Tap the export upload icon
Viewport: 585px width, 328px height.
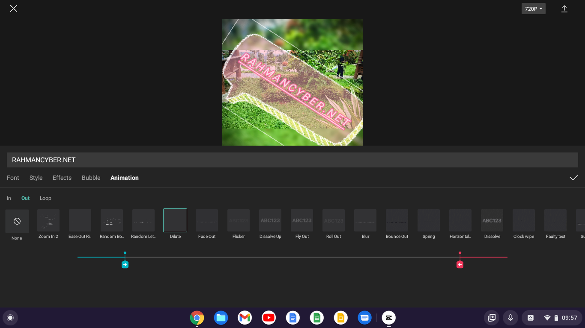click(x=564, y=9)
